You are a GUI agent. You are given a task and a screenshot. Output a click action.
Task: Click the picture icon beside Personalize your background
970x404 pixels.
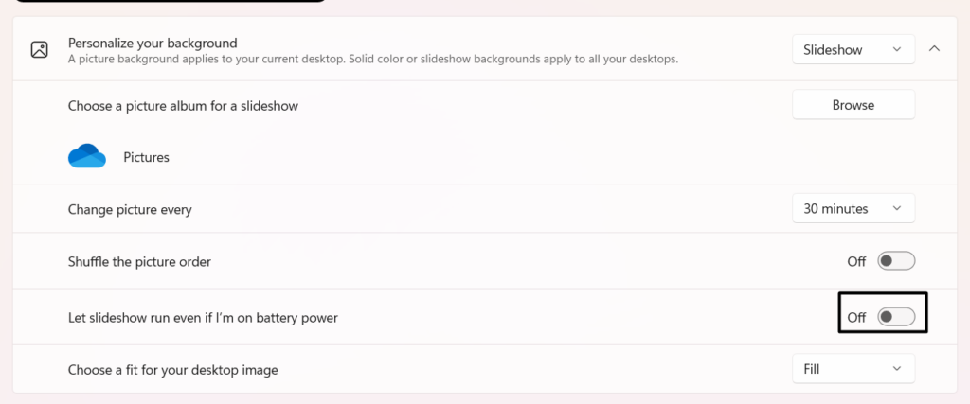point(40,49)
